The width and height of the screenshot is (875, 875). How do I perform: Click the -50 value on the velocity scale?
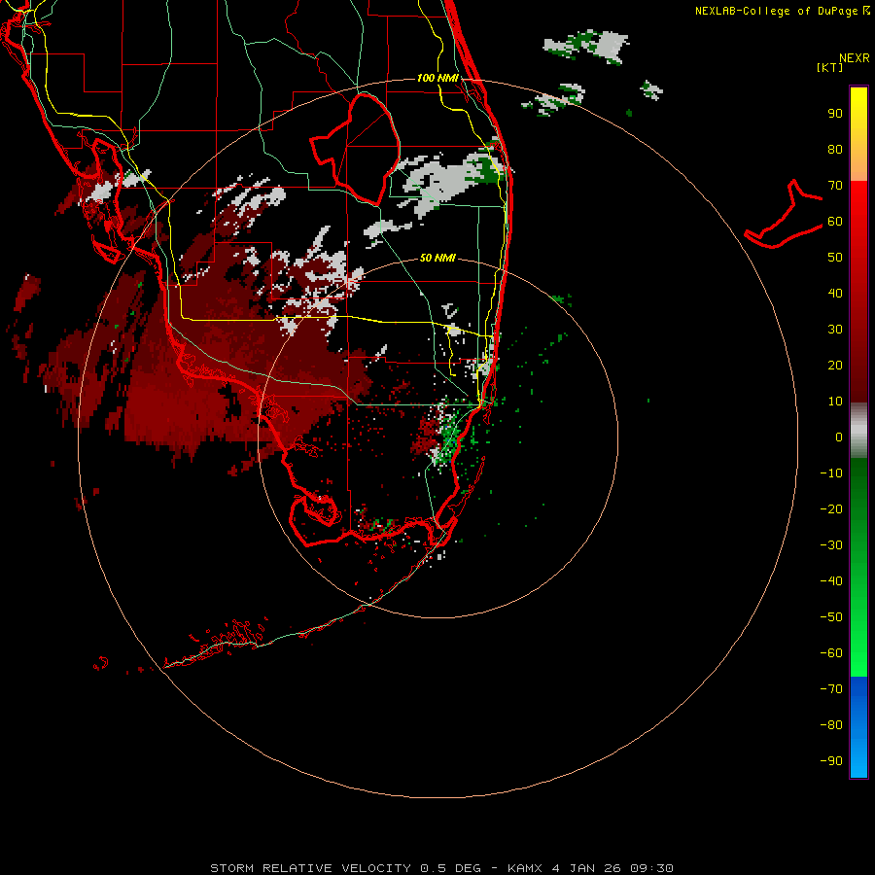point(831,617)
